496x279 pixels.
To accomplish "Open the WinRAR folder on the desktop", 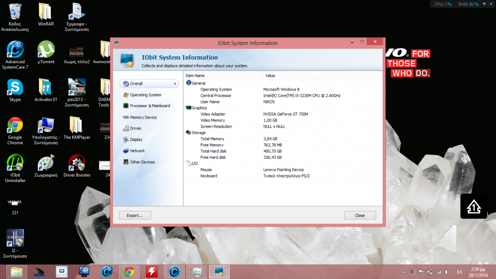I will (x=46, y=15).
